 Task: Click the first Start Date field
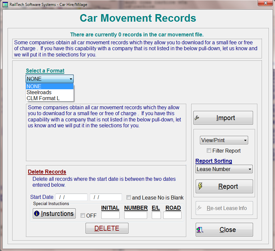[x=71, y=197]
